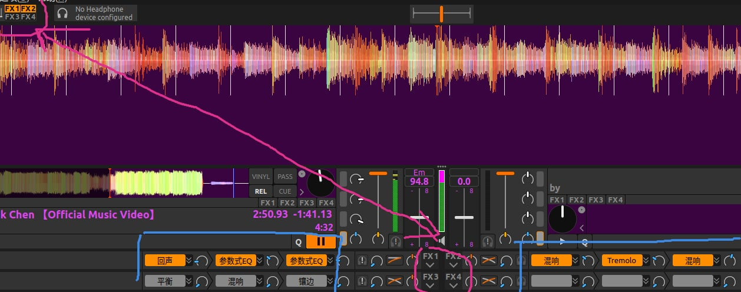The width and height of the screenshot is (741, 292).
Task: Toggle the left deck's low EQ kill button
Action: [x=343, y=219]
